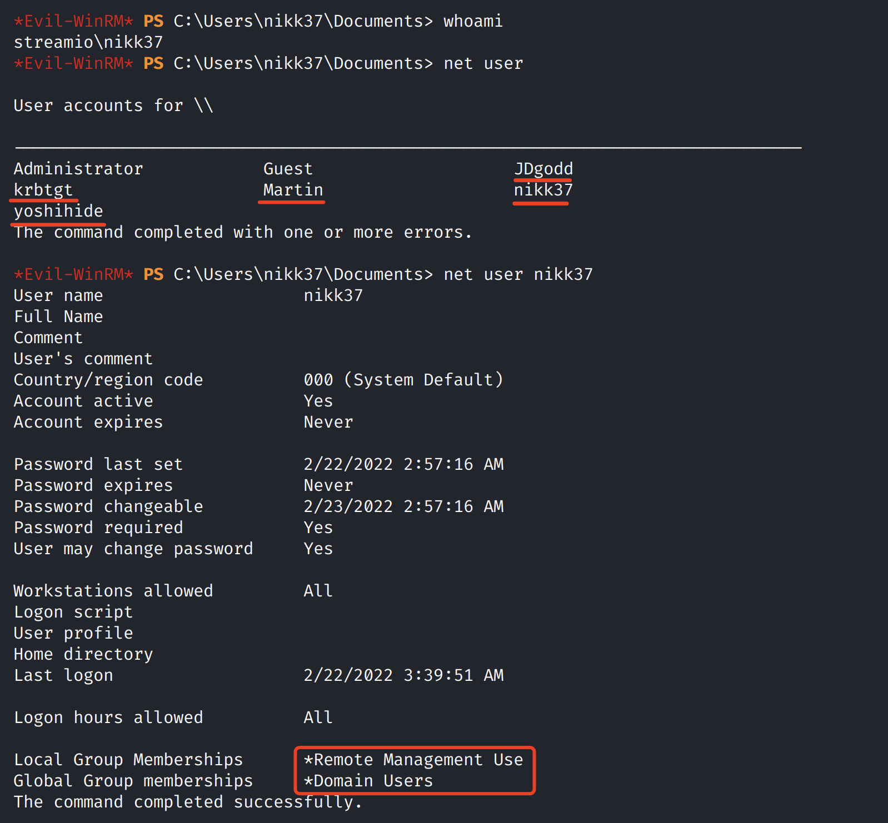Click the Password last set timestamp
Screen dimensions: 888x823
click(x=403, y=464)
